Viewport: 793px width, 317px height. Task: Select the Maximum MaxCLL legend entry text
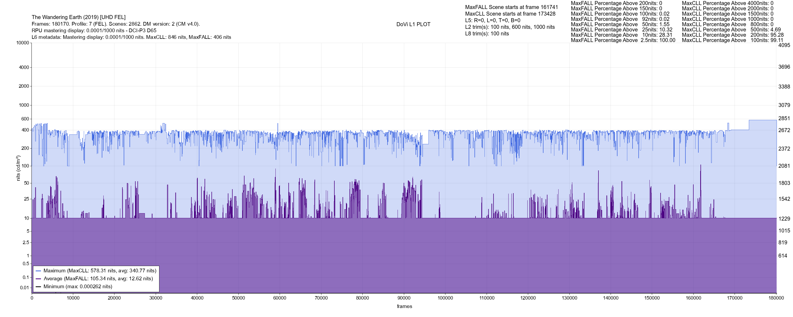click(100, 271)
